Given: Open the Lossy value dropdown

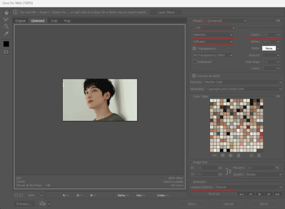Looking at the screenshot, I should pos(278,68).
